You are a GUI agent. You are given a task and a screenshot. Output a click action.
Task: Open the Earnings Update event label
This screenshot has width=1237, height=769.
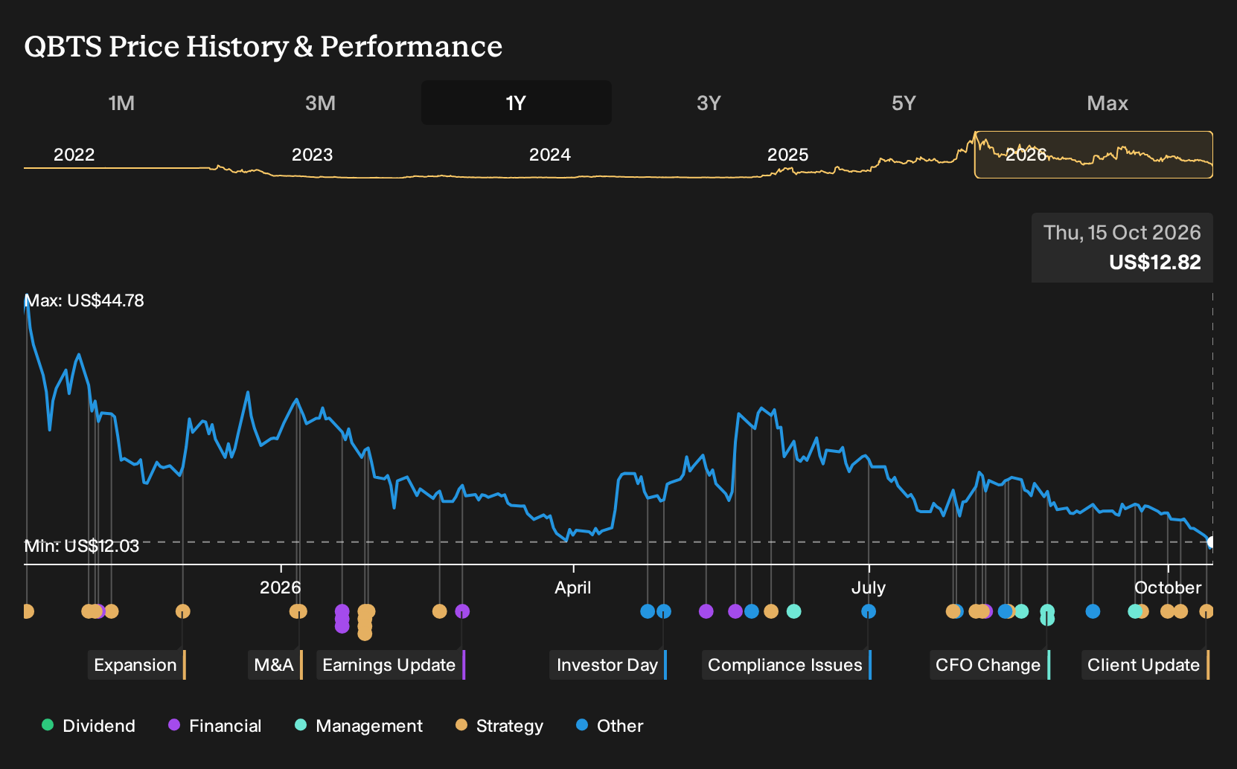click(x=390, y=665)
